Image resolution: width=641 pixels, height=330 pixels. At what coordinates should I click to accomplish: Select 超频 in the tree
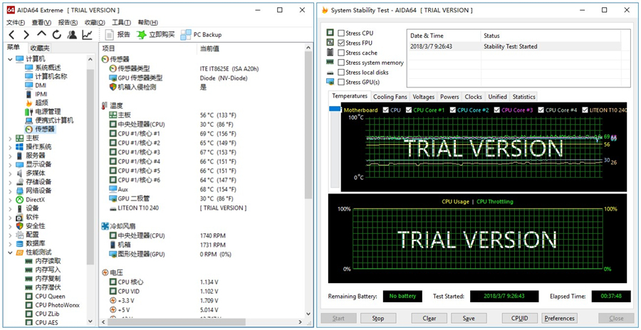41,102
